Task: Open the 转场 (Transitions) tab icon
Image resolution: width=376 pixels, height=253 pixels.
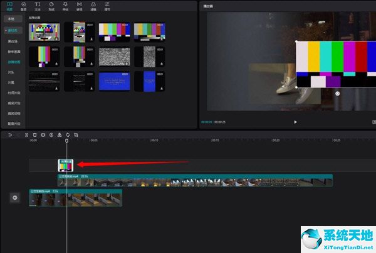Action: point(79,7)
